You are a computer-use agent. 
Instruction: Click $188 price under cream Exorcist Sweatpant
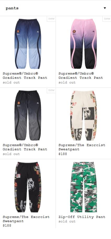[x=63, y=154]
